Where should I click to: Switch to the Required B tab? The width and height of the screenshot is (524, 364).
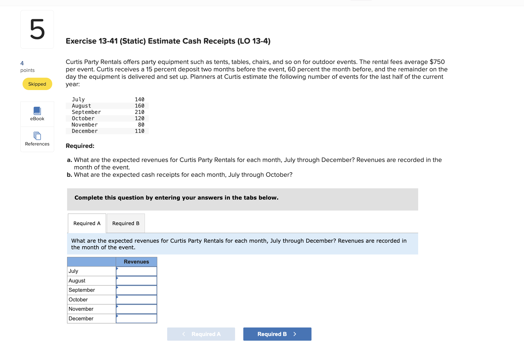[125, 223]
